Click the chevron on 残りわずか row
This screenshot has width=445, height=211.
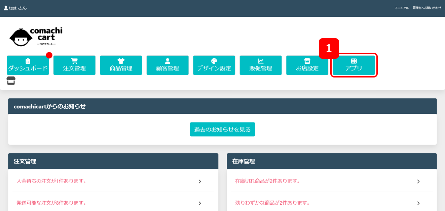[418, 203]
